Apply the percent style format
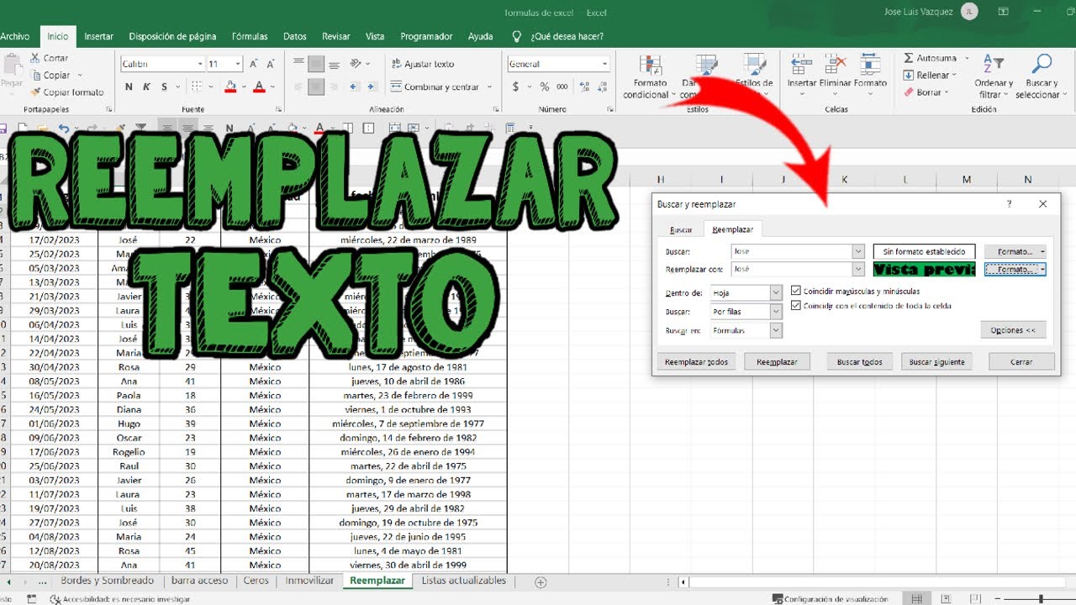 tap(544, 87)
